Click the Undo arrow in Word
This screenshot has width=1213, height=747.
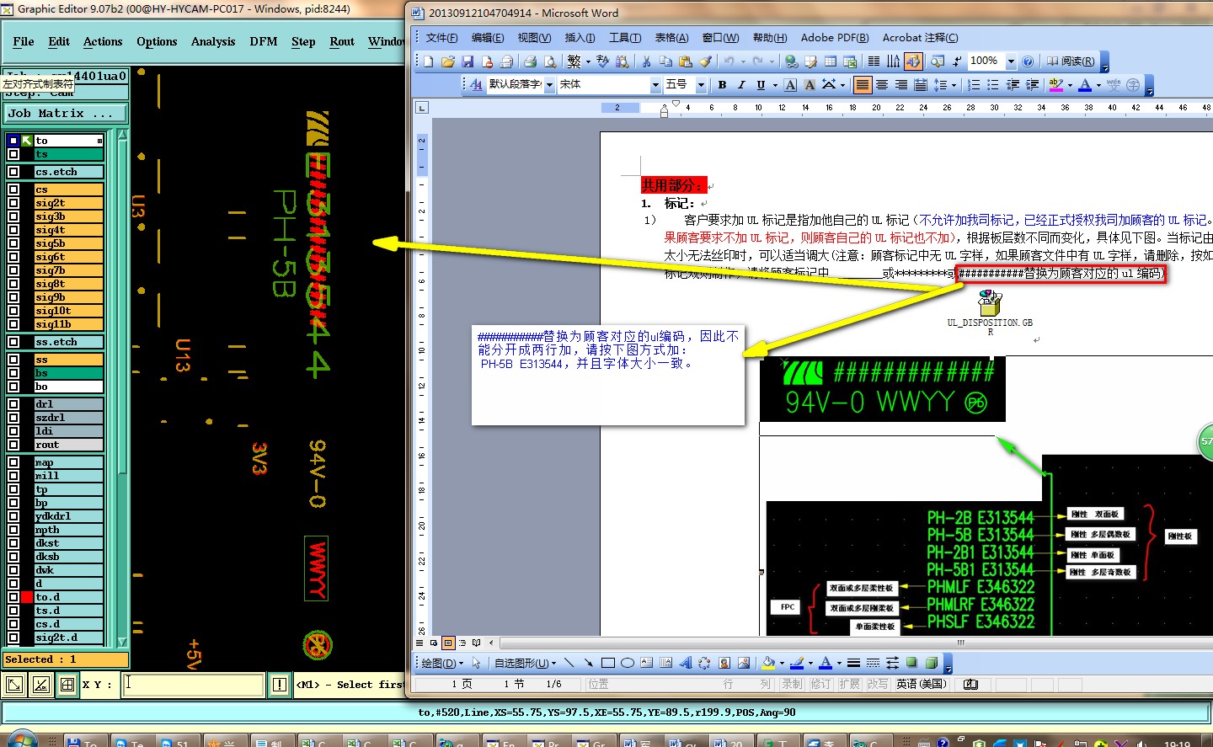point(729,61)
